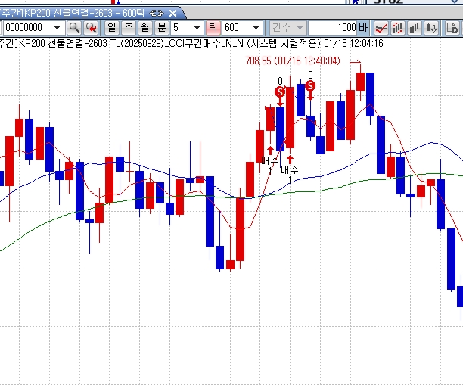This screenshot has height=385, width=463.
Task: Switch chart to daily (일) period
Action: coord(112,28)
